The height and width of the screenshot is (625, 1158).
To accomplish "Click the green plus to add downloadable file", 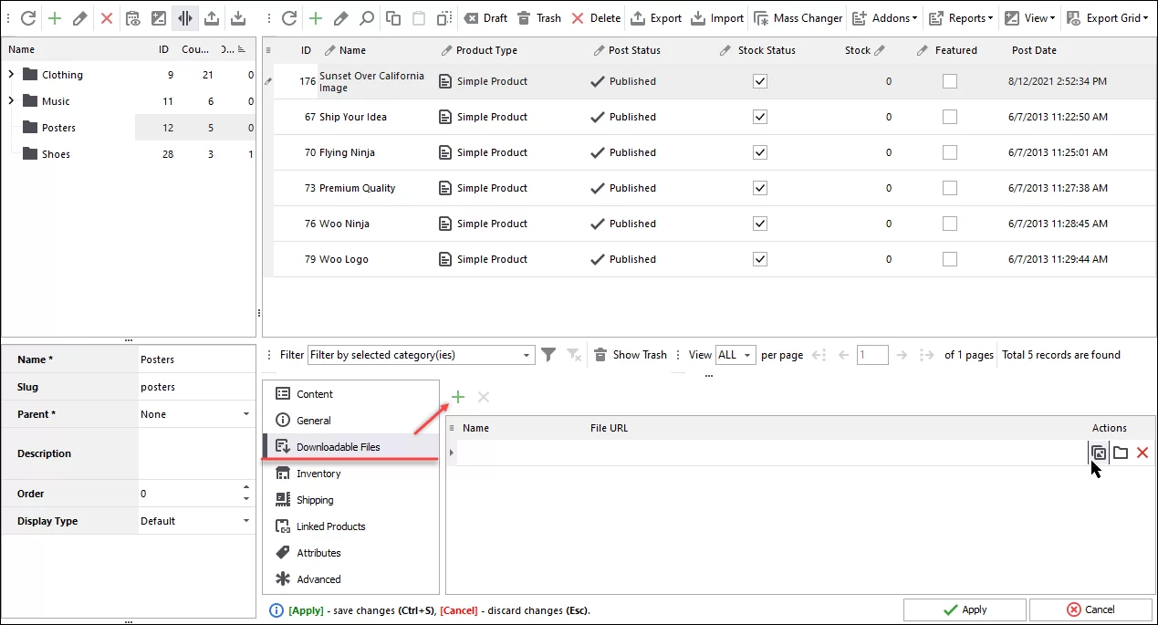I will click(458, 397).
